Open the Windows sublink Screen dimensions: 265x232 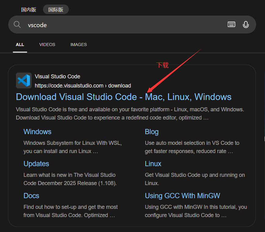[37, 132]
